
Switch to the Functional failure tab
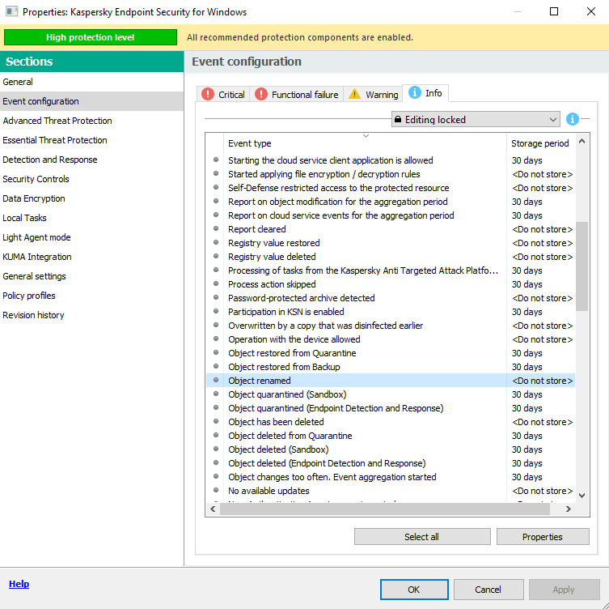point(296,94)
